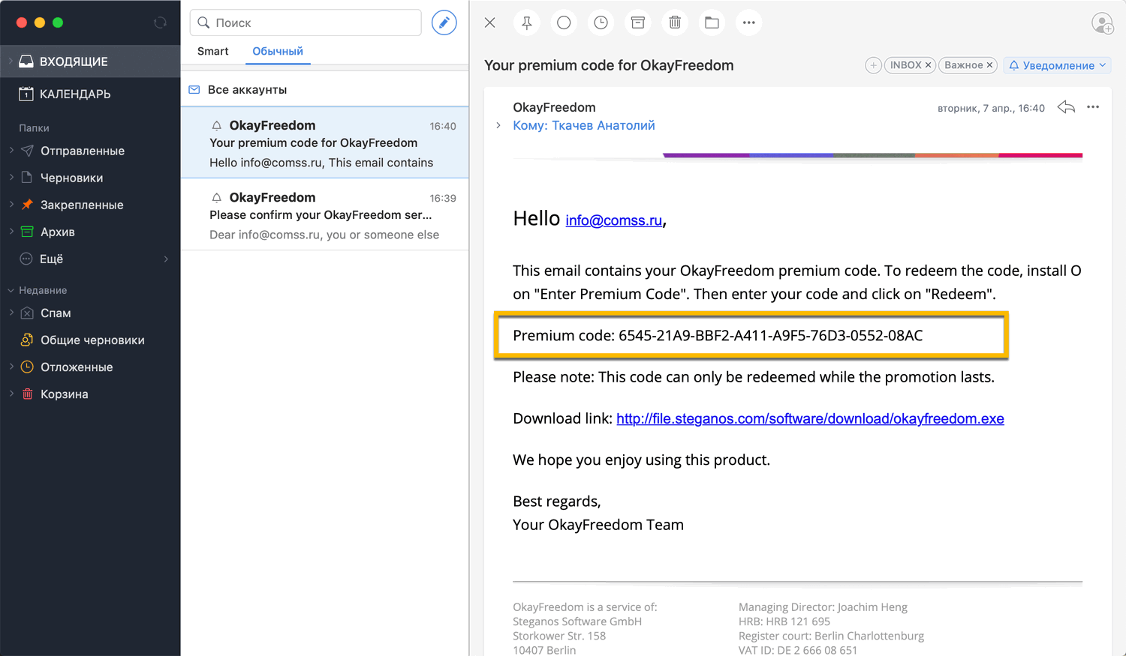Screen dimensions: 1126x656
Task: Click the Папки section heading
Action: tap(34, 128)
